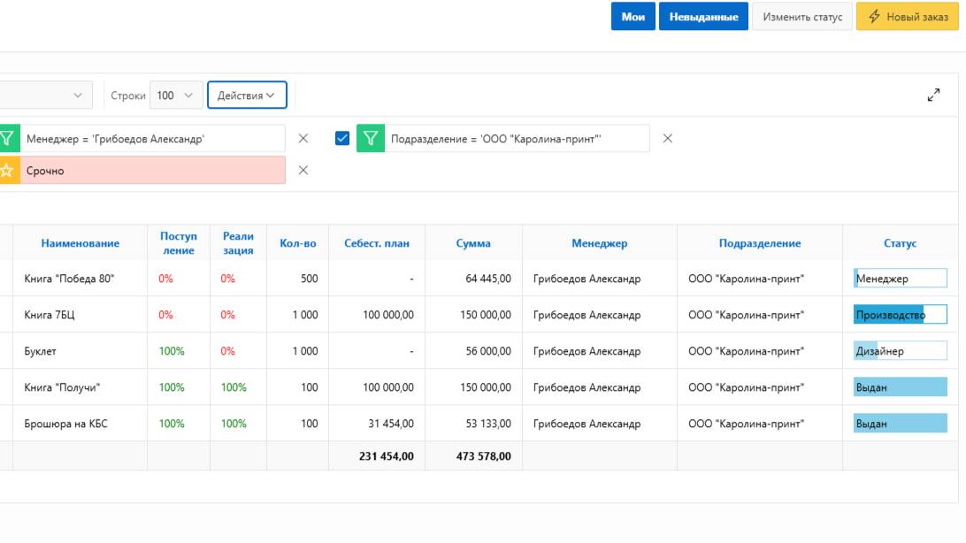Expand the unlabeled dropdown left of Строки

click(x=46, y=96)
